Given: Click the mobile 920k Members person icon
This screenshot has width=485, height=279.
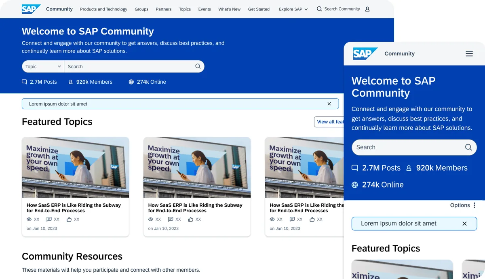Looking at the screenshot, I should tap(409, 168).
